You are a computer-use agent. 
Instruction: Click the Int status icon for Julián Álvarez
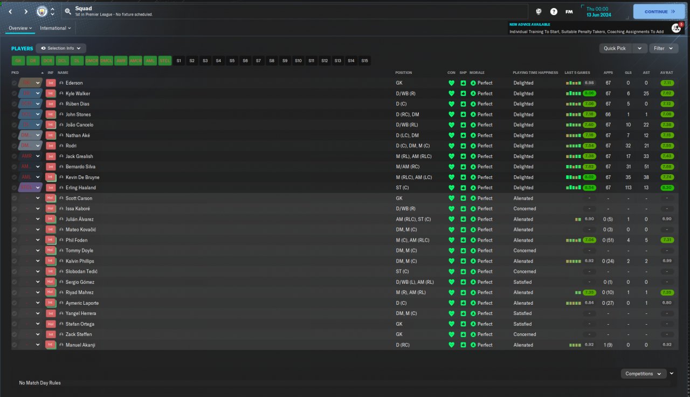point(51,219)
